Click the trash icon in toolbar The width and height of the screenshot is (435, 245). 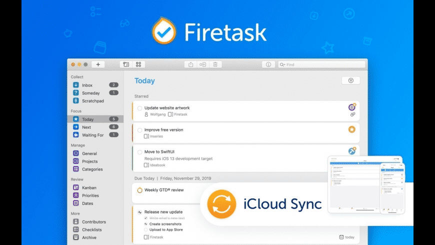coord(215,64)
